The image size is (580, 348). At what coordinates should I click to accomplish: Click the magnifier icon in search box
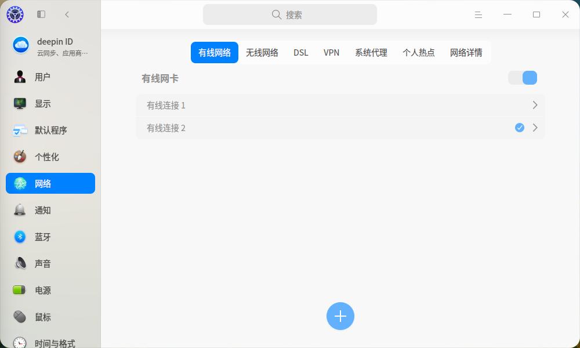pyautogui.click(x=276, y=14)
